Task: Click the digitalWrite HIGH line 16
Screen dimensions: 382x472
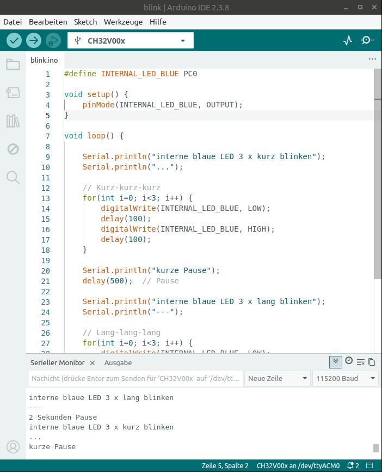Action: pos(188,229)
